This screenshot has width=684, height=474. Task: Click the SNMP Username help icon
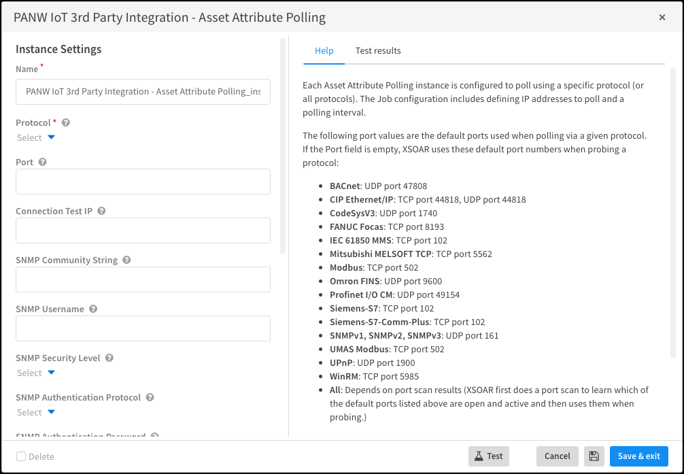click(93, 309)
